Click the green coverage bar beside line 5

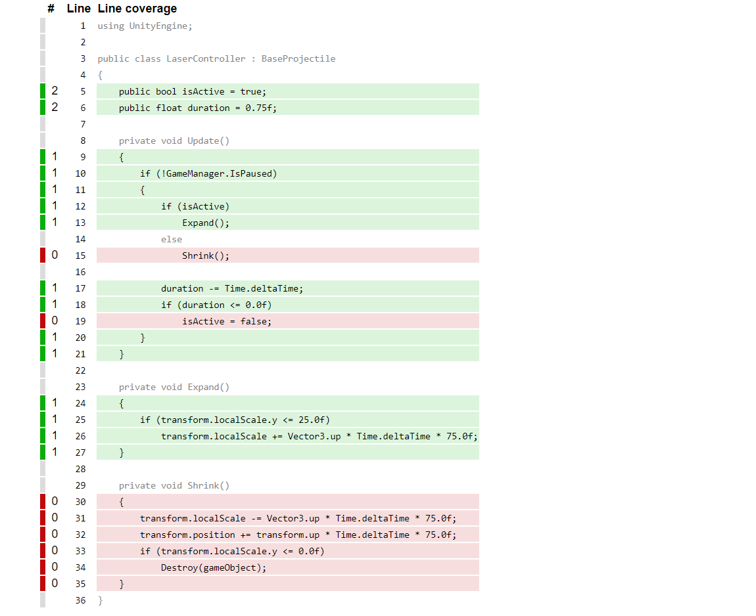pos(43,91)
